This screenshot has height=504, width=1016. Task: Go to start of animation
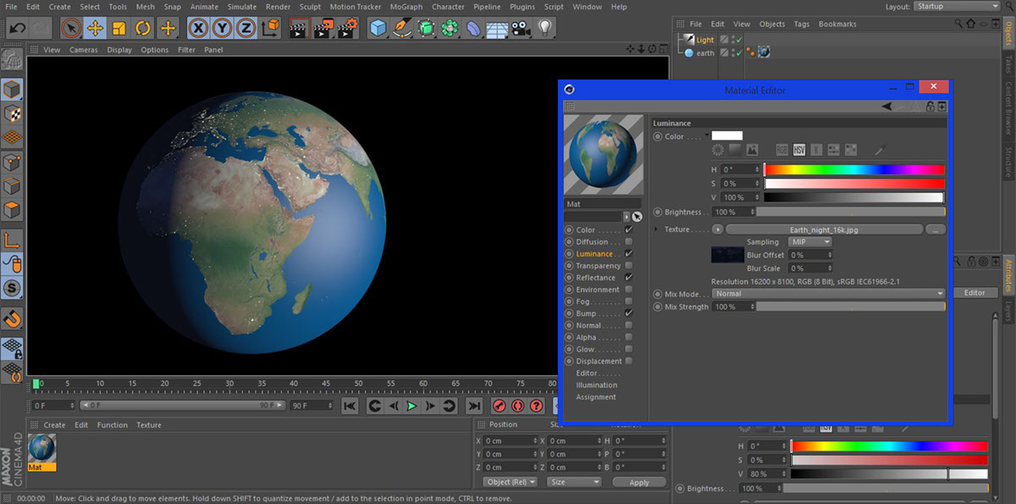click(x=349, y=407)
